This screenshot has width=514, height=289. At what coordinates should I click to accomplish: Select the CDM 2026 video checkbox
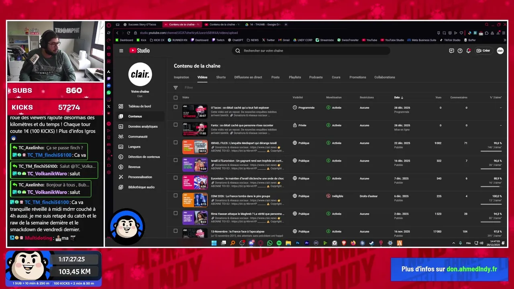175,195
